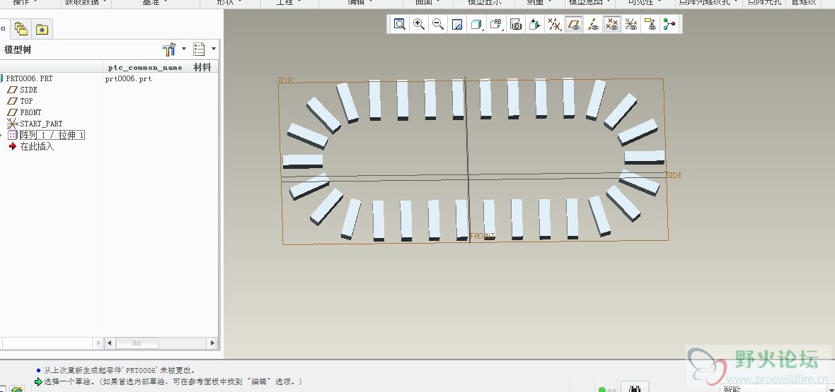Viewport: 835px width, 392px height.
Task: Click the column scrollbar right arrow
Action: [x=212, y=343]
